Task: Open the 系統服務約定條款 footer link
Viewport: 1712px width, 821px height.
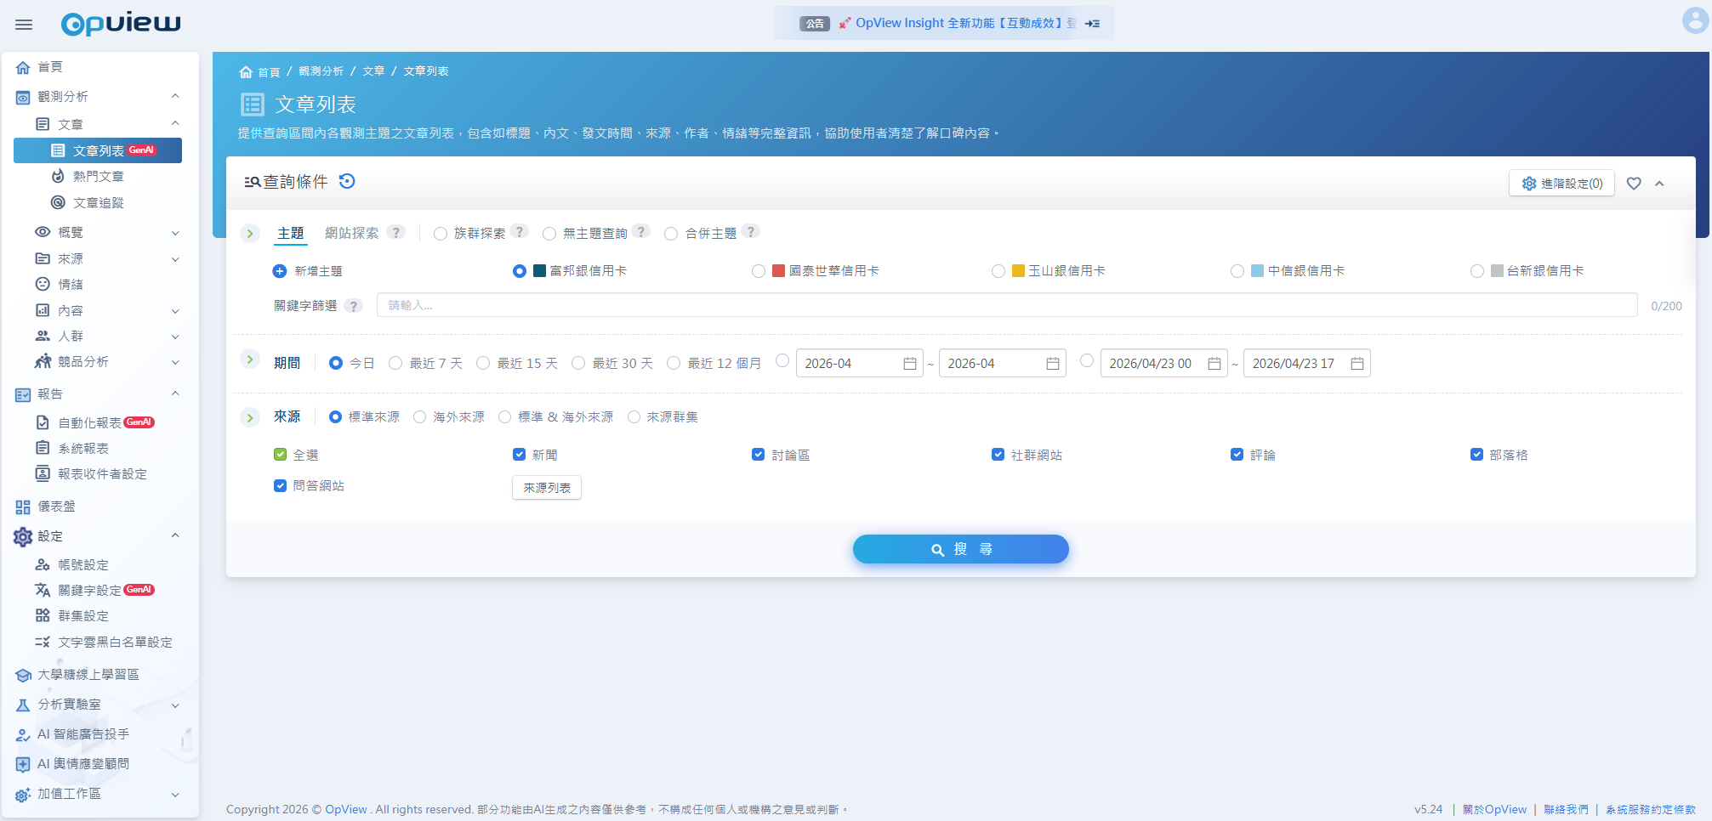Action: 1650,809
